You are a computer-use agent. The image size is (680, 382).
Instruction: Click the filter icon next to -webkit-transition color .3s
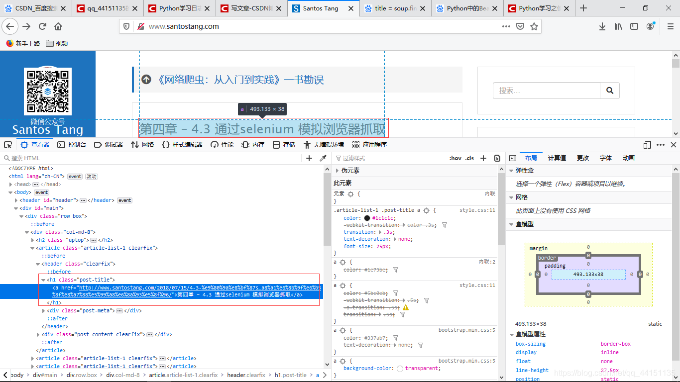point(445,225)
